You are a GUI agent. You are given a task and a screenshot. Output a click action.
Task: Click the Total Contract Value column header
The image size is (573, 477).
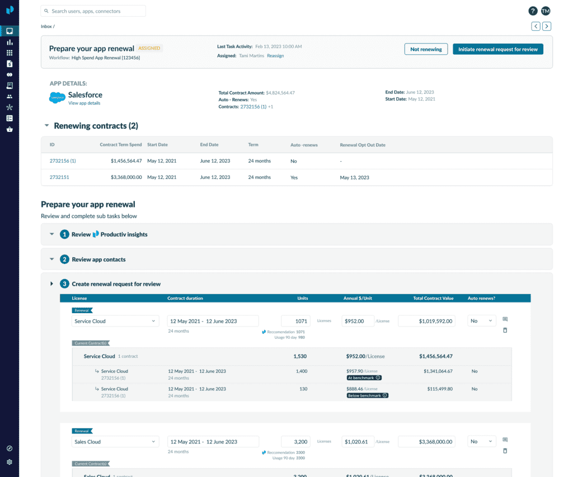point(433,298)
